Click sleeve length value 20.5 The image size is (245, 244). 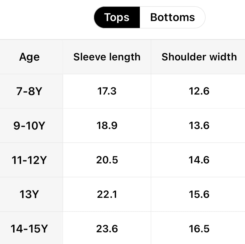point(107,160)
